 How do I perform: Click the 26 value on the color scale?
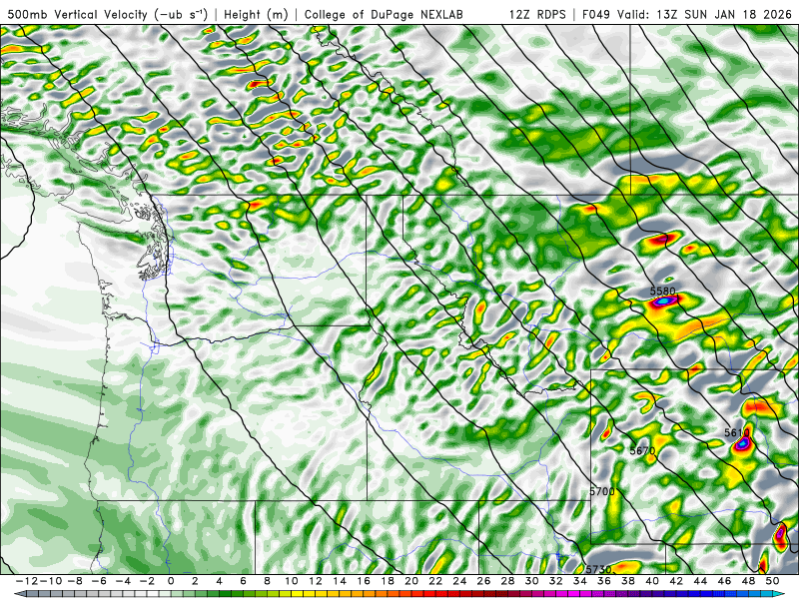(x=484, y=581)
